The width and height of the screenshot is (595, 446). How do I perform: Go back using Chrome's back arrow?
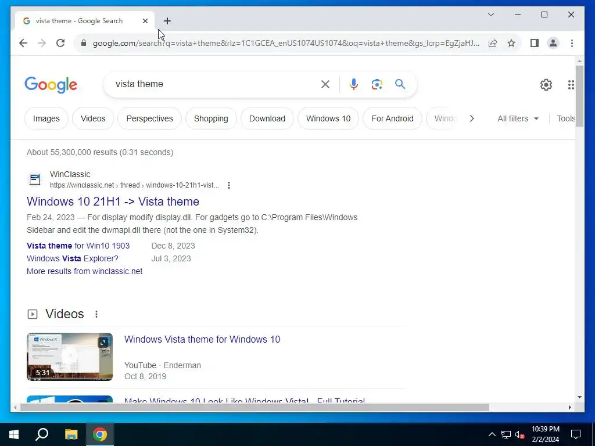point(23,43)
